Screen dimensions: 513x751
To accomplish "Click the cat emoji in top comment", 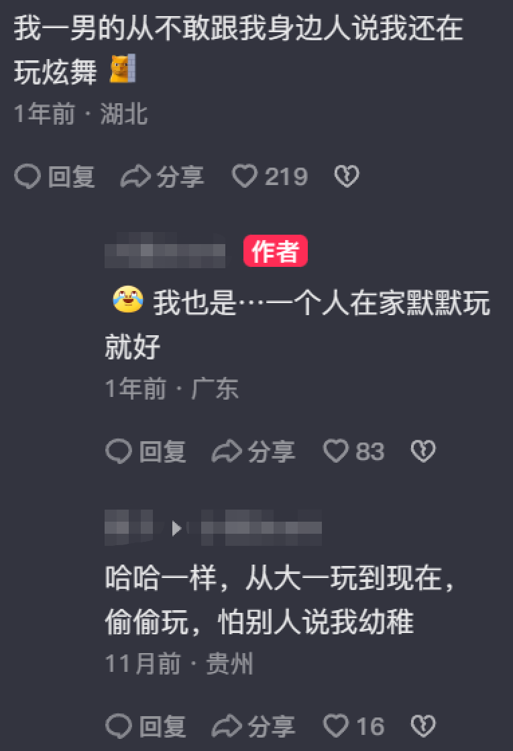I will tap(123, 70).
